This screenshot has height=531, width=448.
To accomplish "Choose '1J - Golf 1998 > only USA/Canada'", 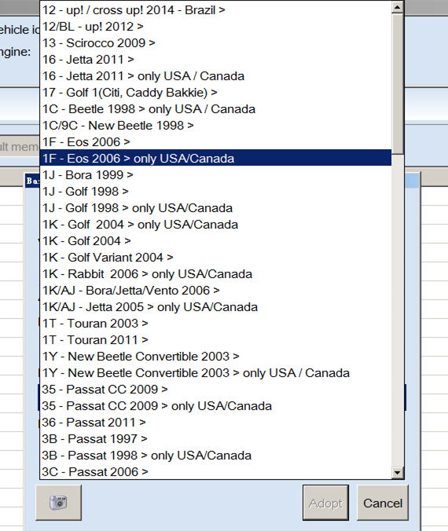I will (215, 208).
